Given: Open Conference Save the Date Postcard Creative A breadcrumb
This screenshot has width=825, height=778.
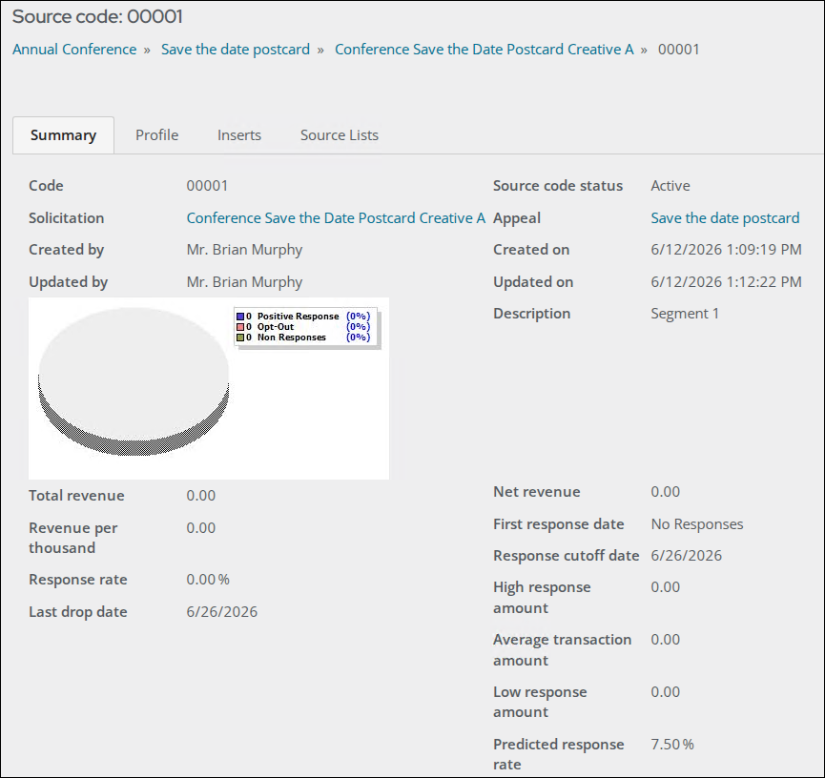Looking at the screenshot, I should tap(485, 50).
